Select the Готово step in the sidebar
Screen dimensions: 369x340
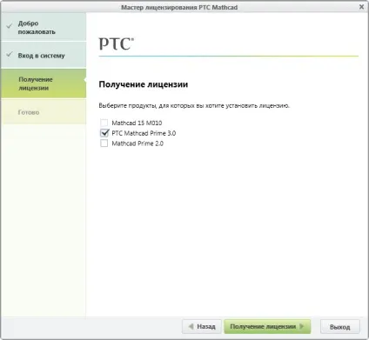(x=44, y=112)
